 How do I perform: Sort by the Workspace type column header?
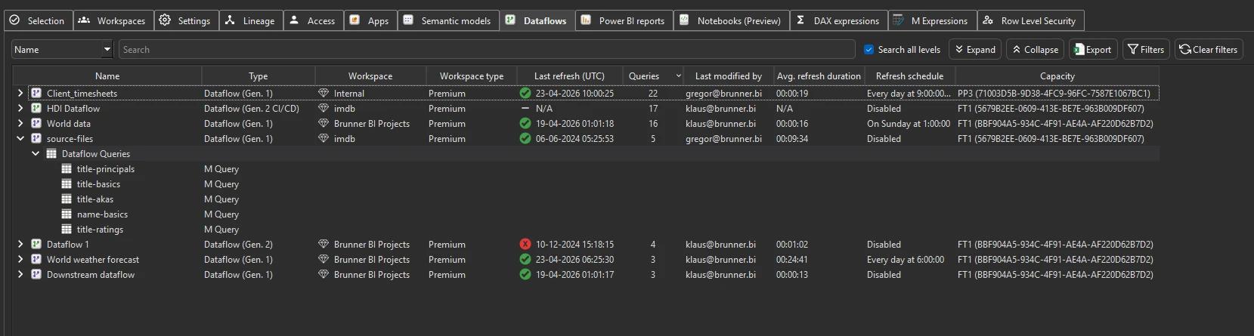pyautogui.click(x=472, y=76)
